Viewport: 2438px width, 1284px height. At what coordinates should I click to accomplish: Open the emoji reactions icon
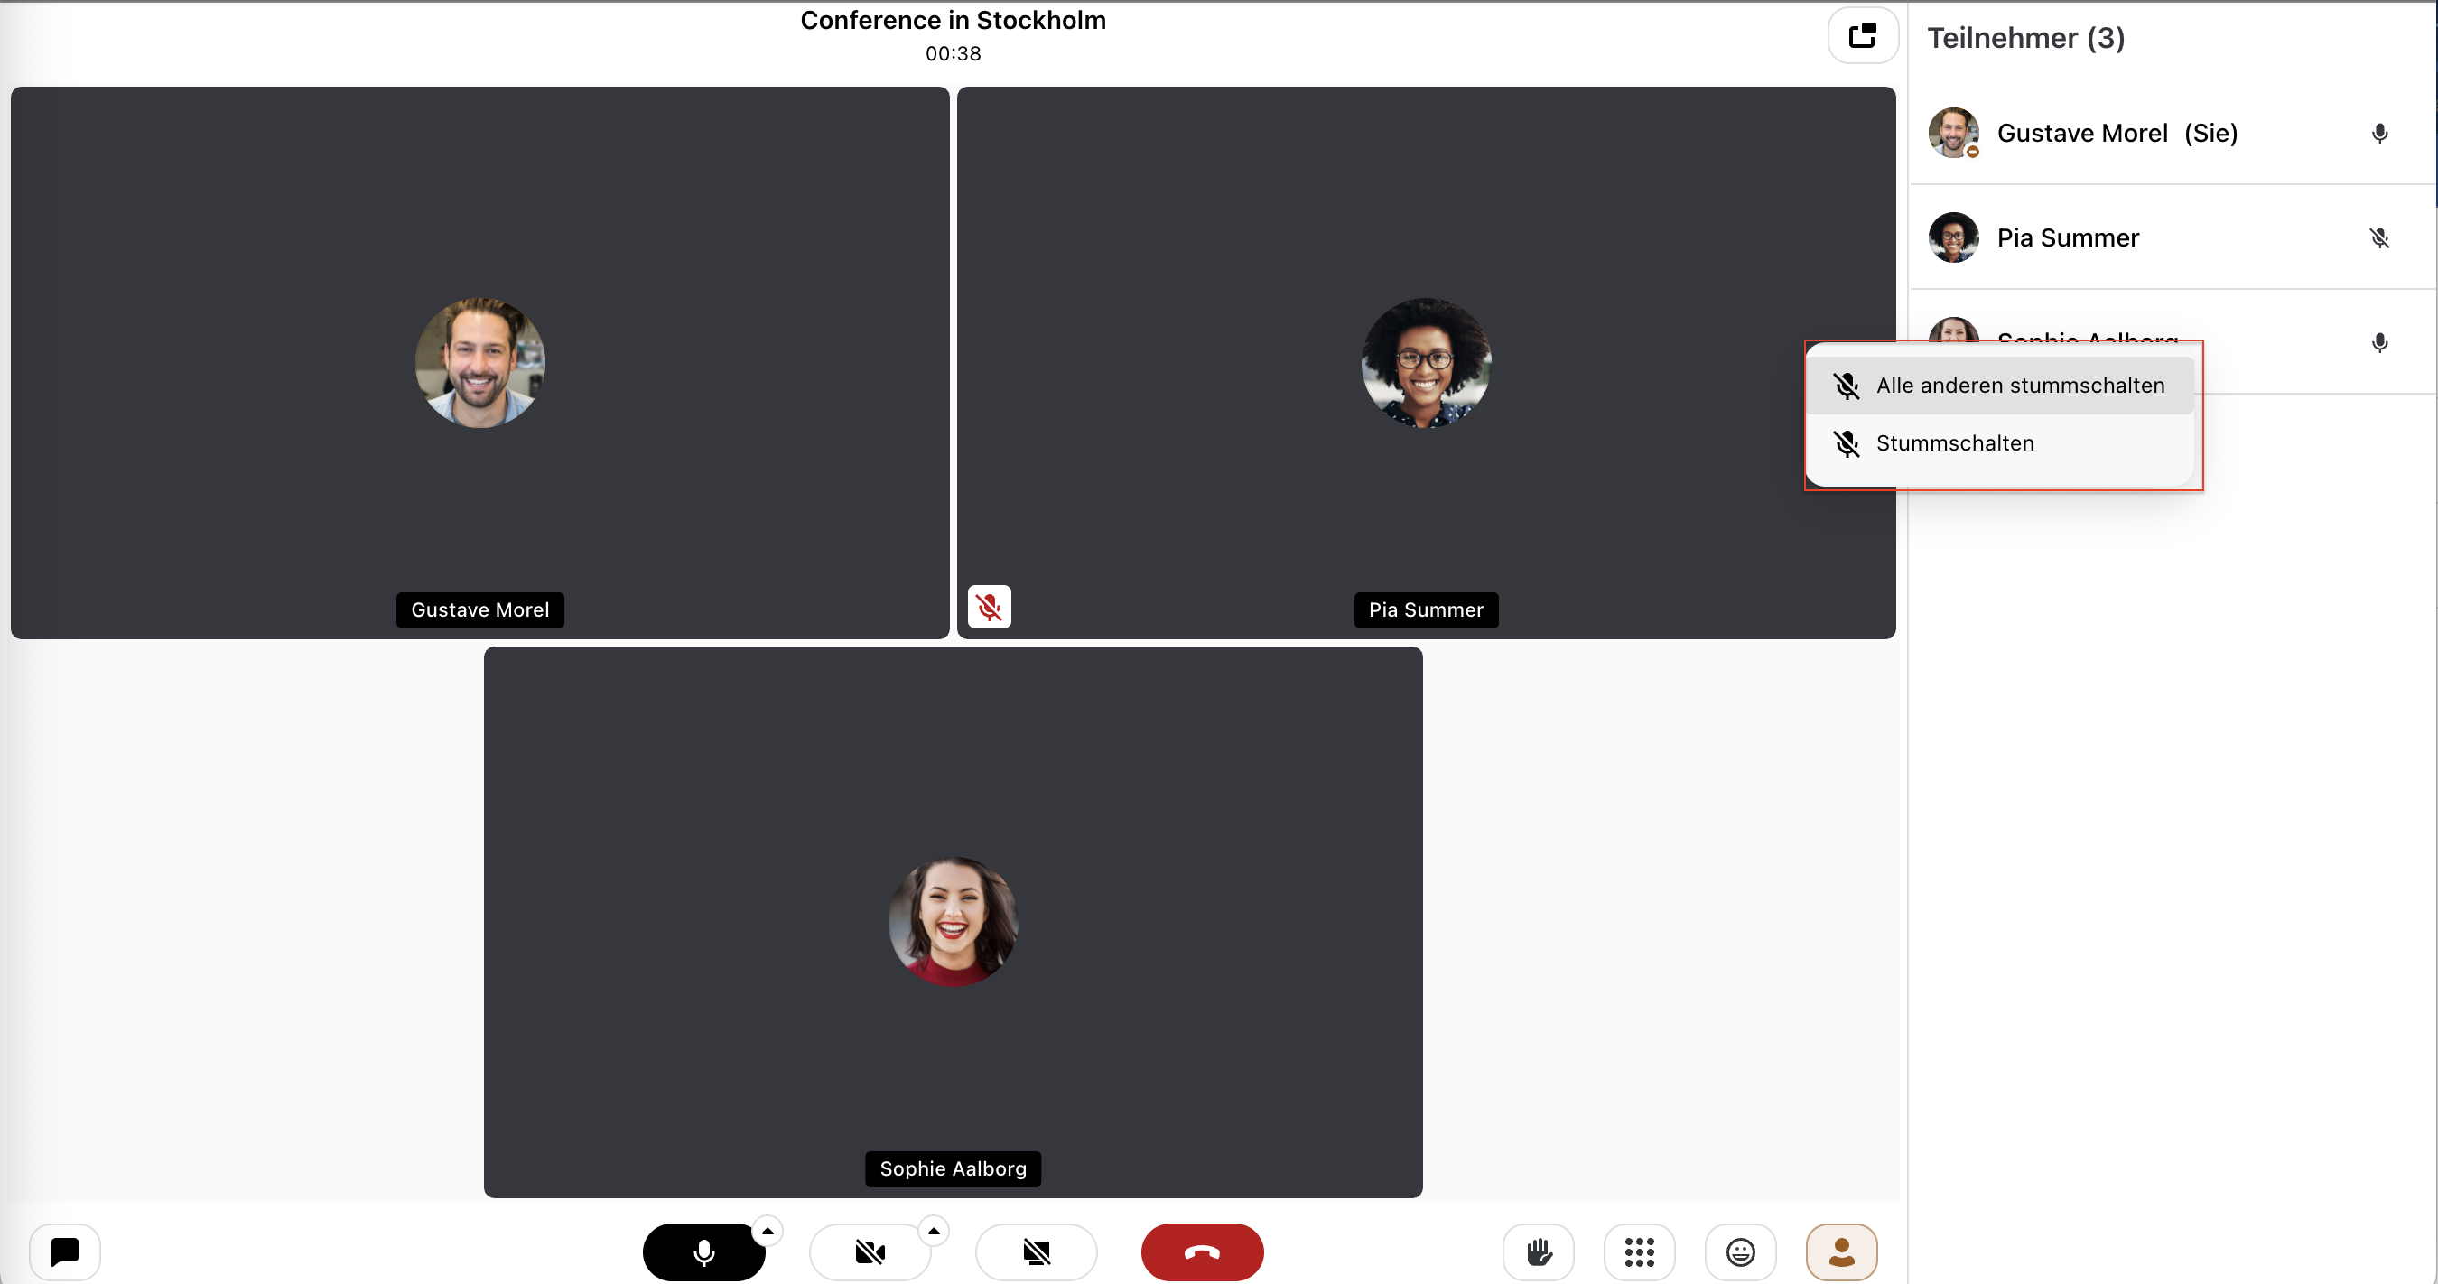[x=1741, y=1251]
